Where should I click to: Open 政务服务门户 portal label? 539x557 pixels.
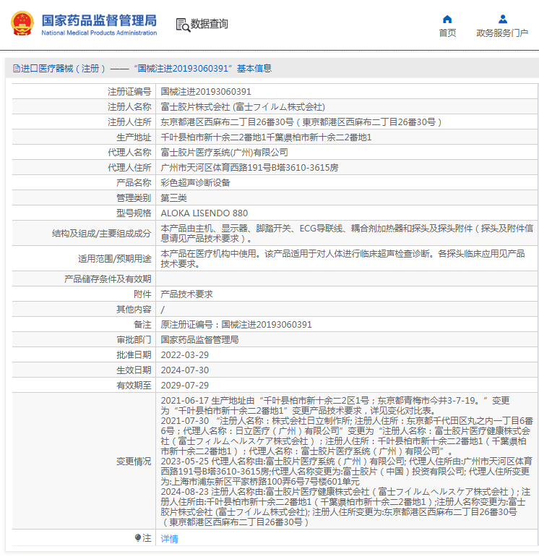tap(502, 33)
